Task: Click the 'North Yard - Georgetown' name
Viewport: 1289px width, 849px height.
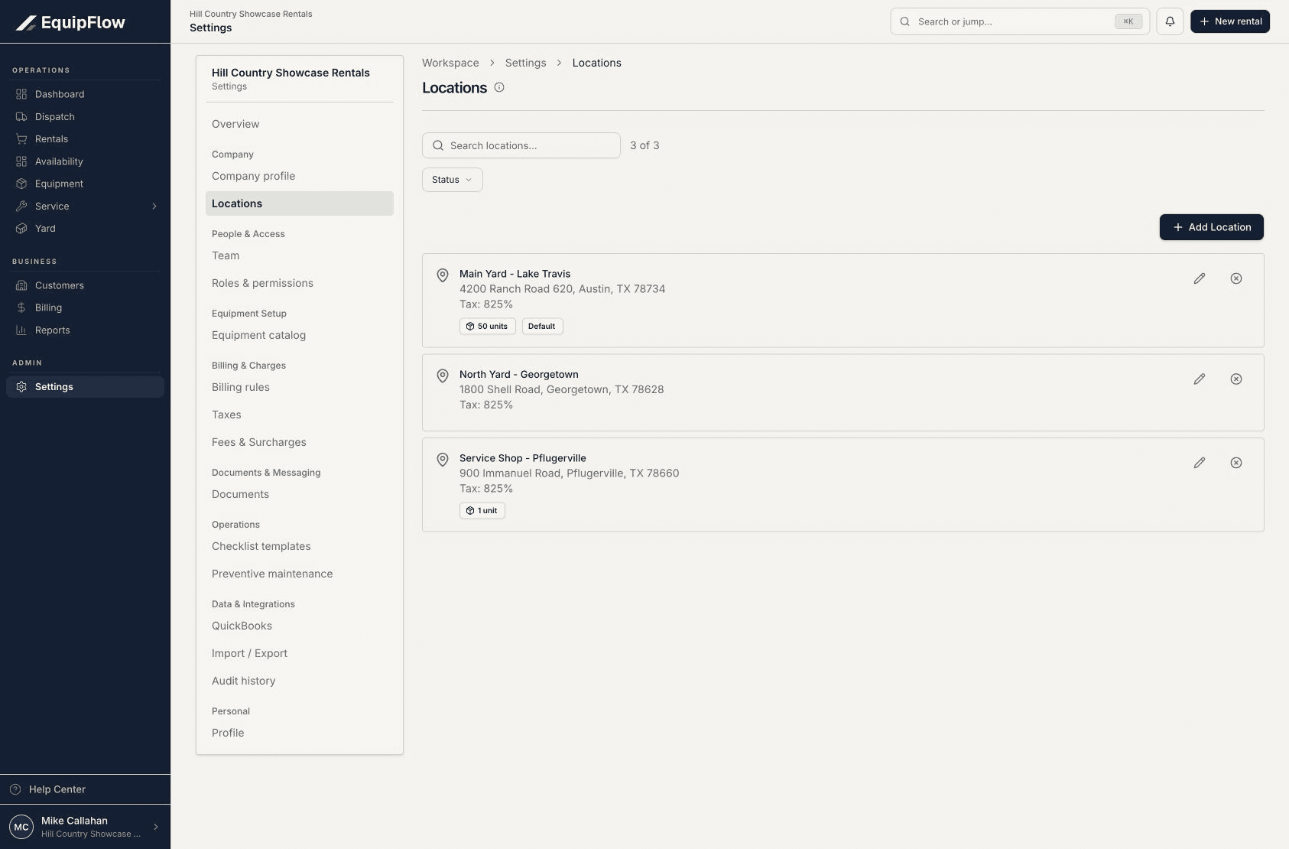Action: (518, 375)
